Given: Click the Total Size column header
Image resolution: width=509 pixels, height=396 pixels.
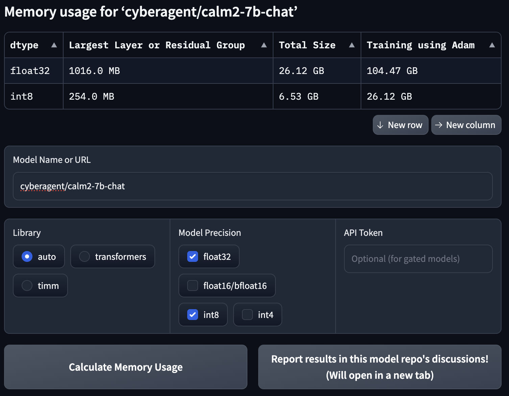Looking at the screenshot, I should click(317, 45).
